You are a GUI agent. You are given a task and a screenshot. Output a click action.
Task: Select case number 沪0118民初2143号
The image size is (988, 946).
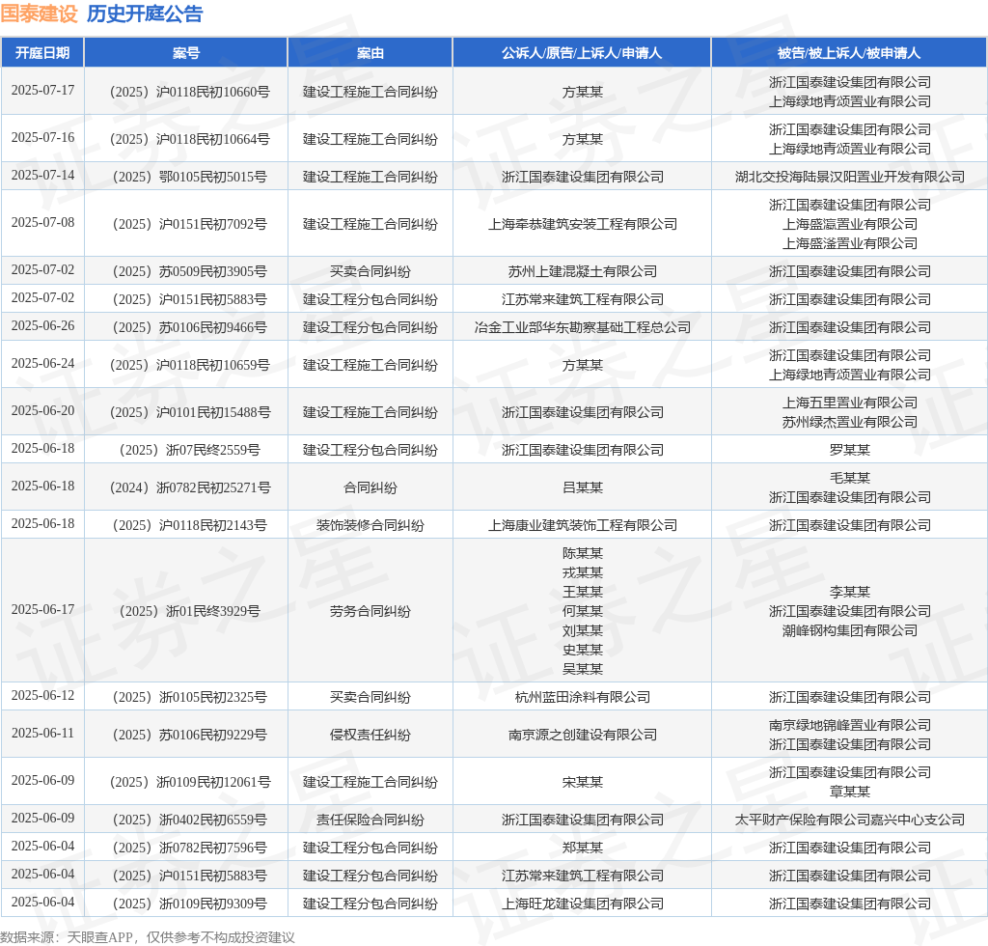(190, 526)
